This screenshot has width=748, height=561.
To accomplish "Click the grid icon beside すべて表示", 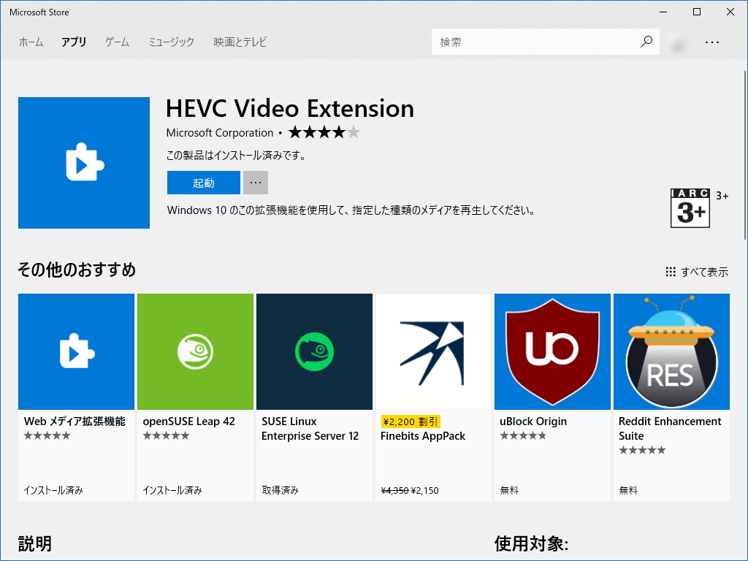I will click(671, 271).
